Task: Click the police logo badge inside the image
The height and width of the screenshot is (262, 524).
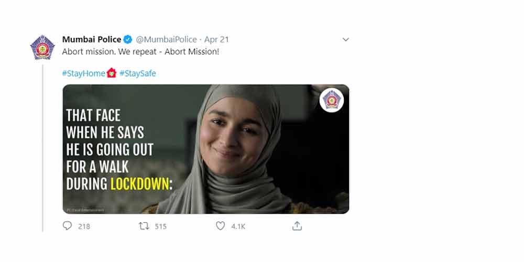Action: point(331,100)
